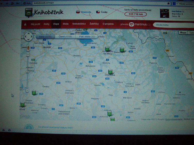Click the browser forward arrow
Viewport: 194px width, 145px height.
pos(7,4)
